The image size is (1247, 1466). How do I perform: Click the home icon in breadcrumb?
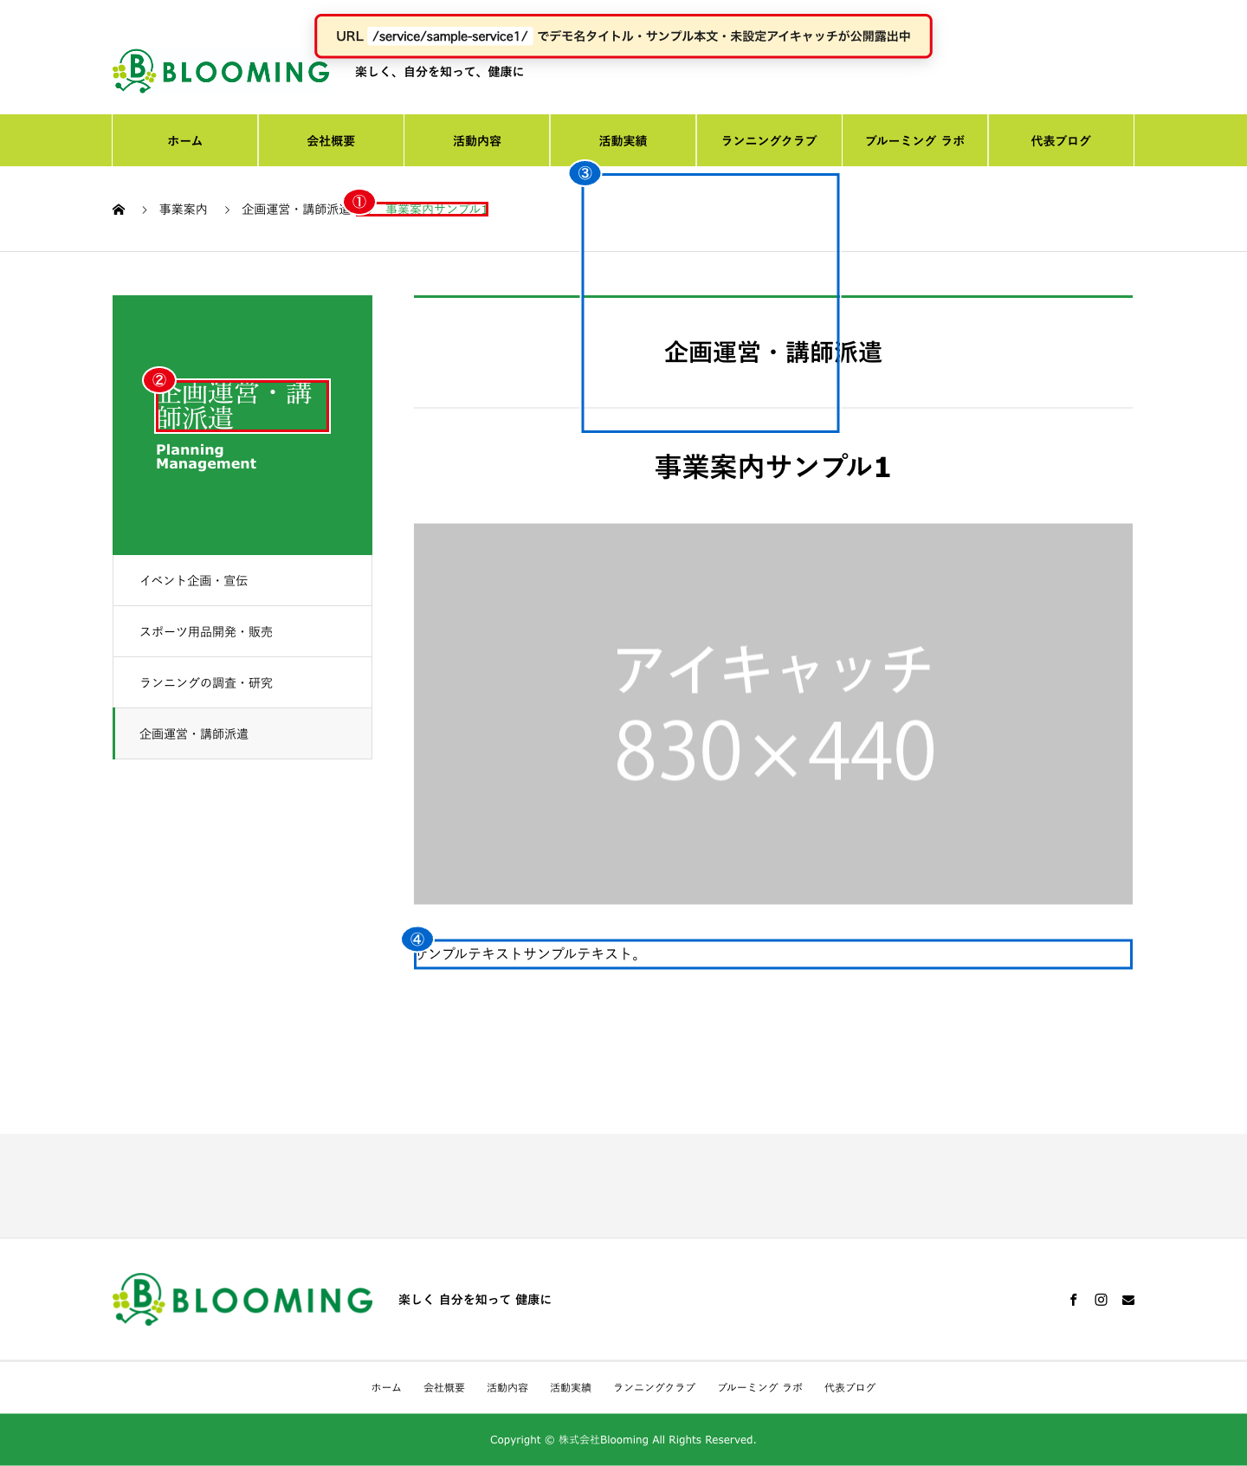[119, 210]
